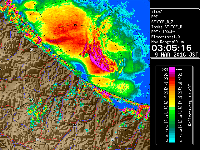Click the '---' legend label
The height and width of the screenshot is (150, 200).
(179, 70)
